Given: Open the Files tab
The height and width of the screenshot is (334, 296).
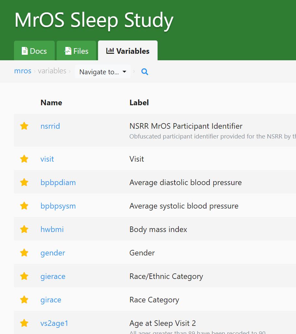Looking at the screenshot, I should tap(77, 51).
